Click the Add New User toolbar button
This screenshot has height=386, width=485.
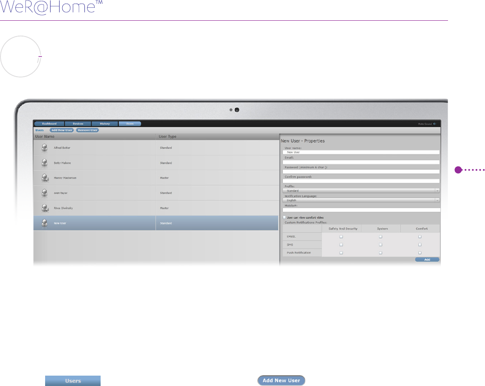pos(61,130)
